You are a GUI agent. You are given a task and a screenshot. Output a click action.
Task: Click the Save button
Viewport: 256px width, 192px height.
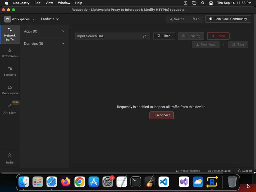(x=238, y=44)
